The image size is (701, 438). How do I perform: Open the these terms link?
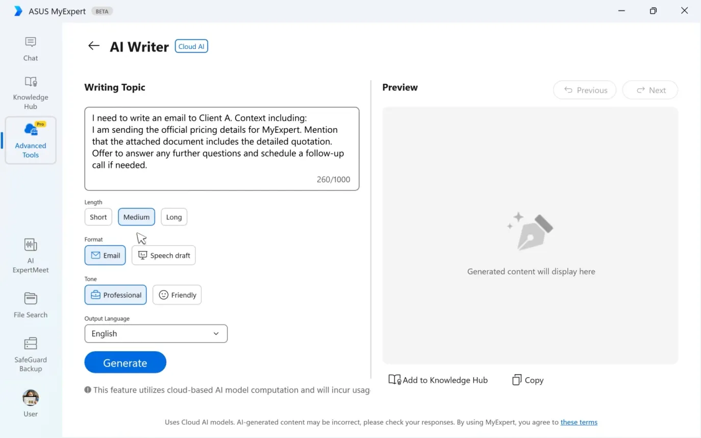[x=579, y=422]
